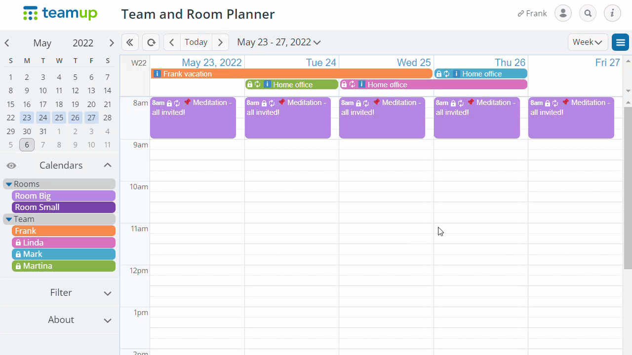The width and height of the screenshot is (632, 355).
Task: Open the blue hamburger menu
Action: [x=620, y=42]
